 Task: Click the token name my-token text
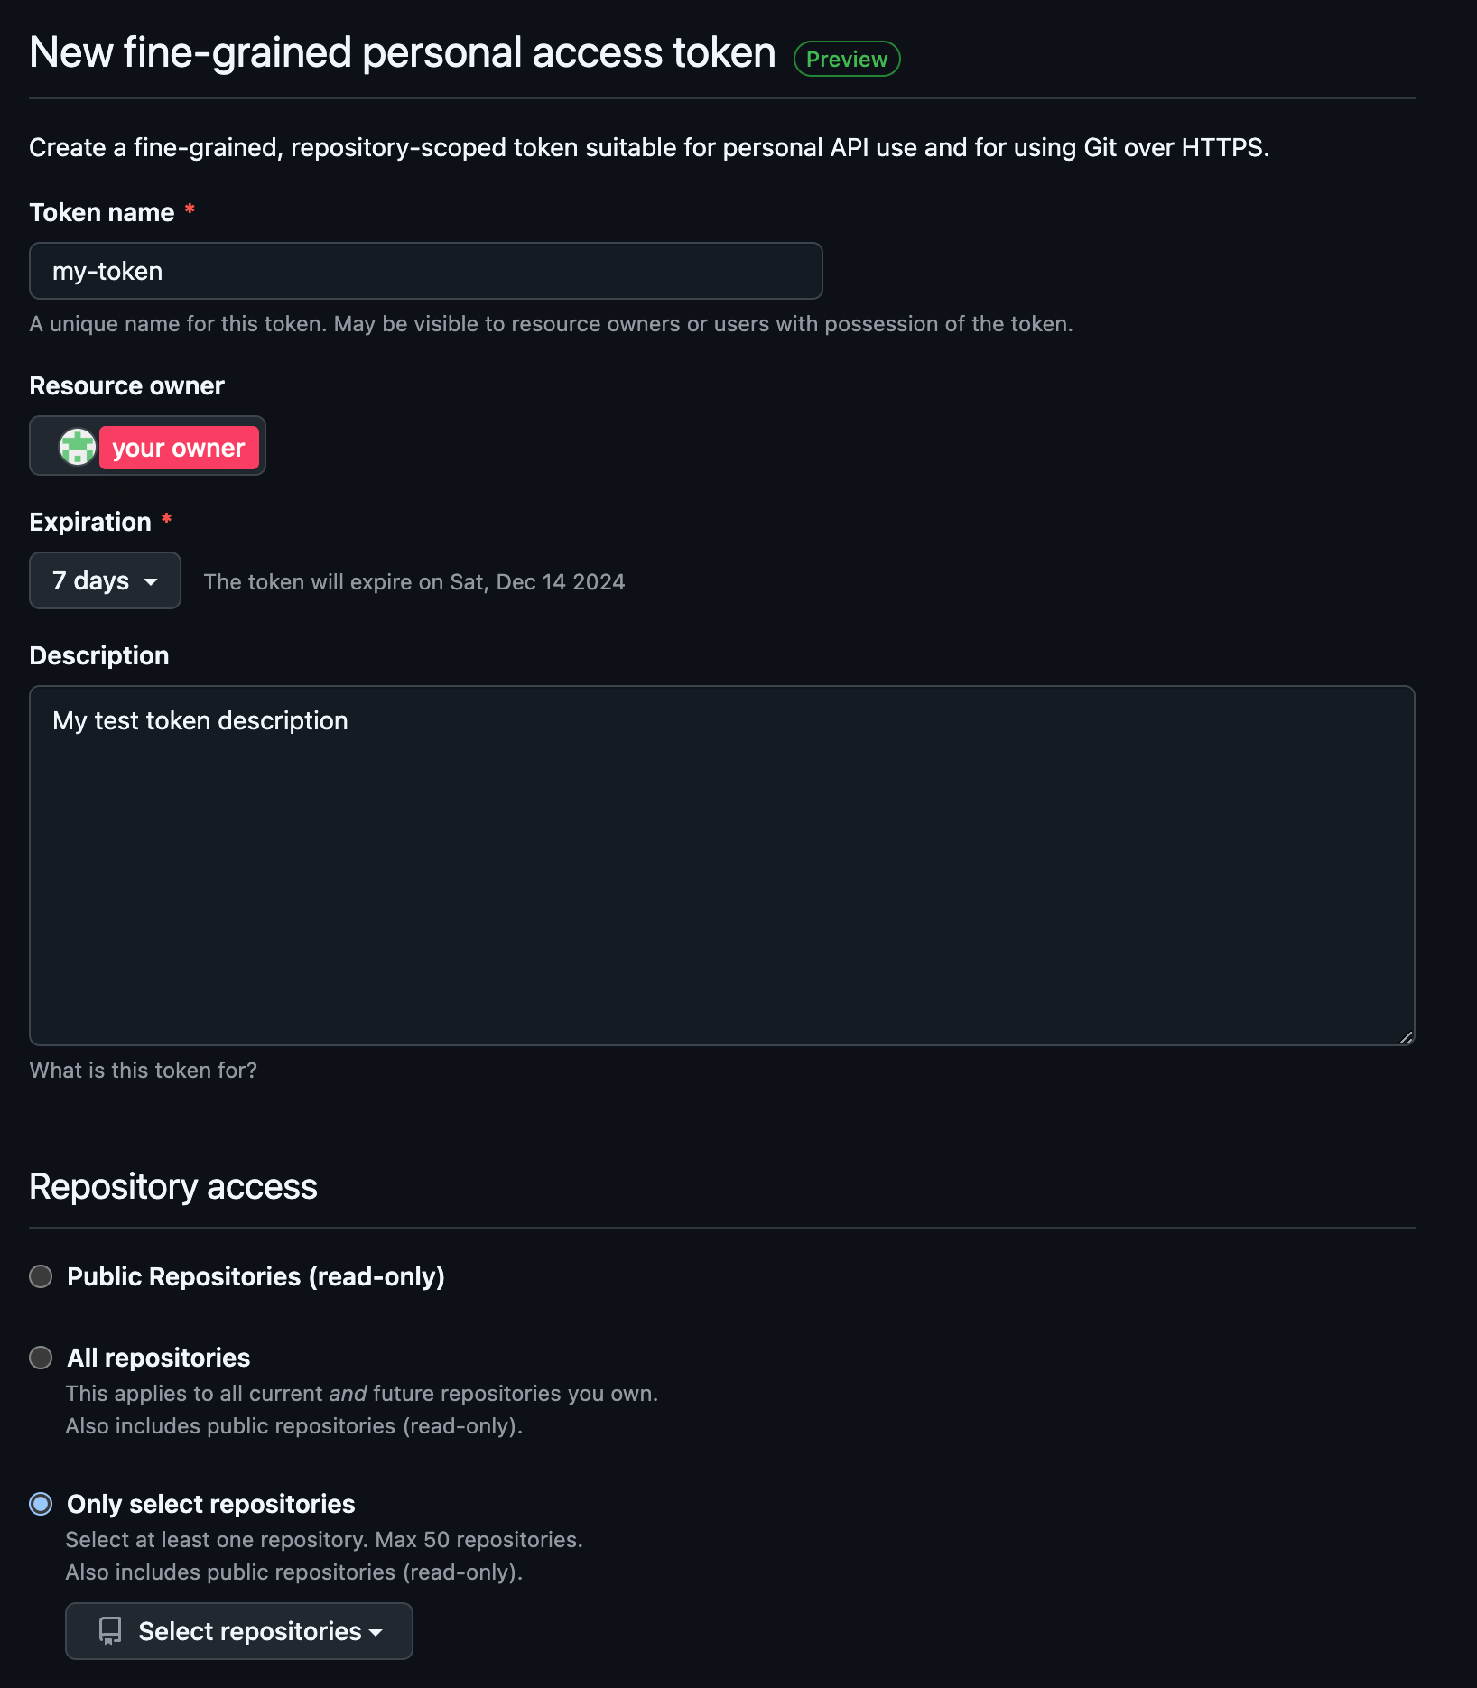click(x=107, y=271)
